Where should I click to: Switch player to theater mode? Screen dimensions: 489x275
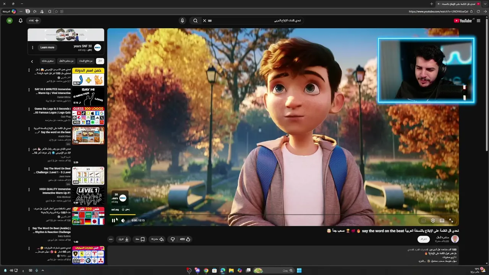point(442,220)
